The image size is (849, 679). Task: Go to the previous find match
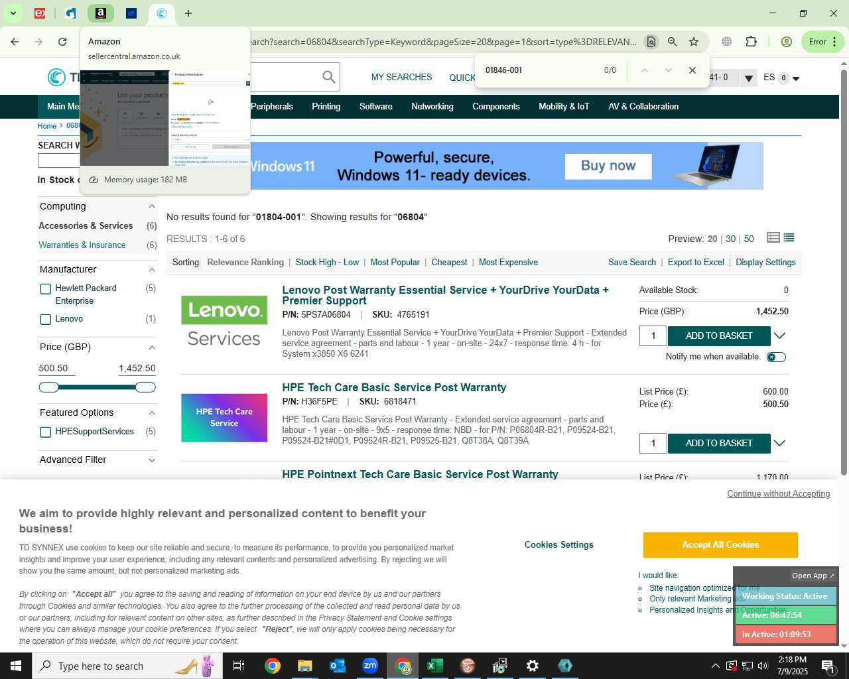(644, 70)
